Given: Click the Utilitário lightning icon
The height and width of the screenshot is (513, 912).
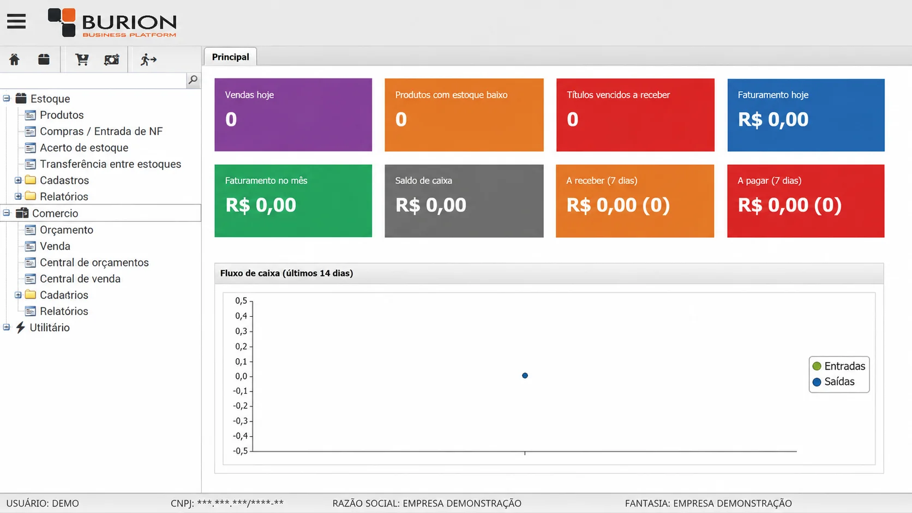Looking at the screenshot, I should click(21, 327).
